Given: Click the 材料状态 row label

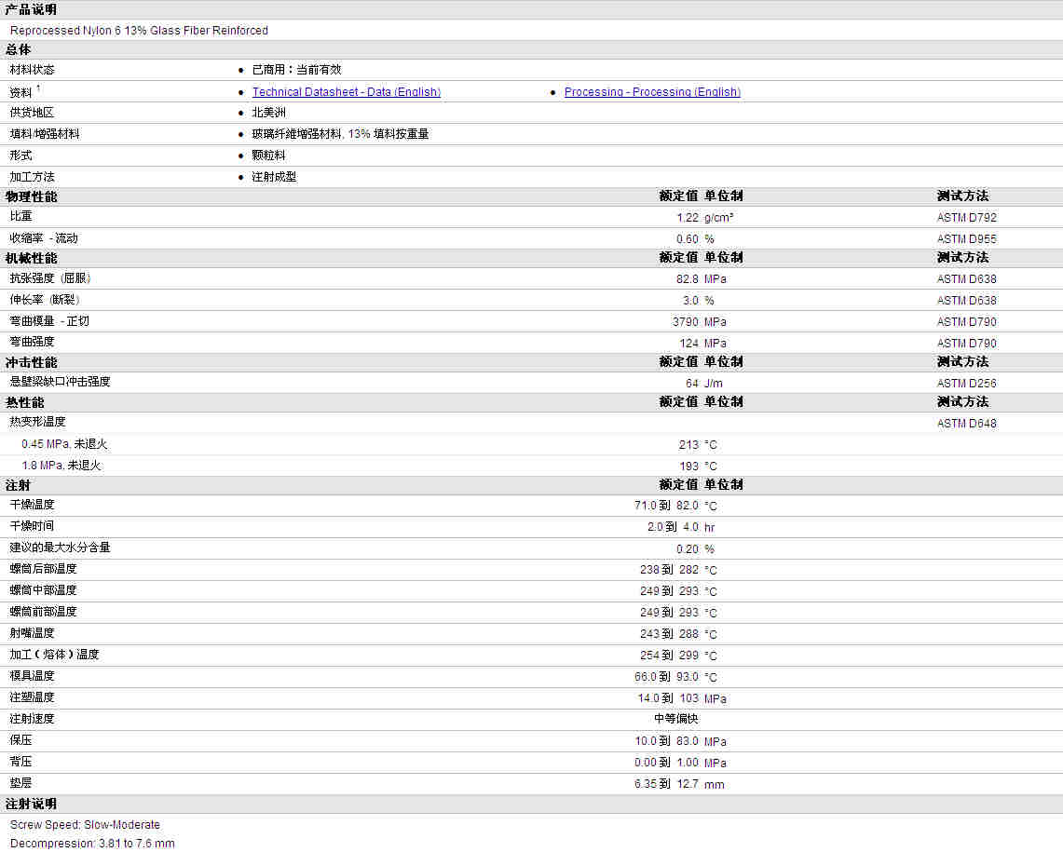Looking at the screenshot, I should click(x=32, y=70).
